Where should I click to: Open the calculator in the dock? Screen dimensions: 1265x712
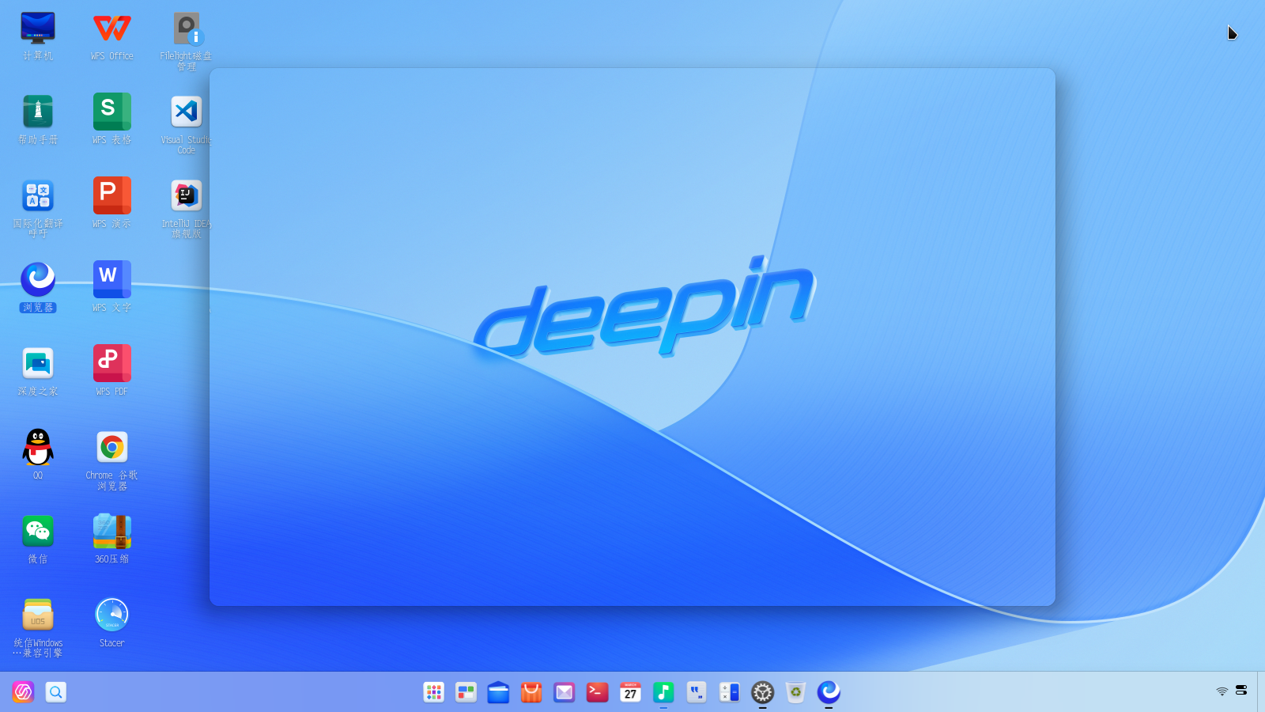(x=729, y=692)
